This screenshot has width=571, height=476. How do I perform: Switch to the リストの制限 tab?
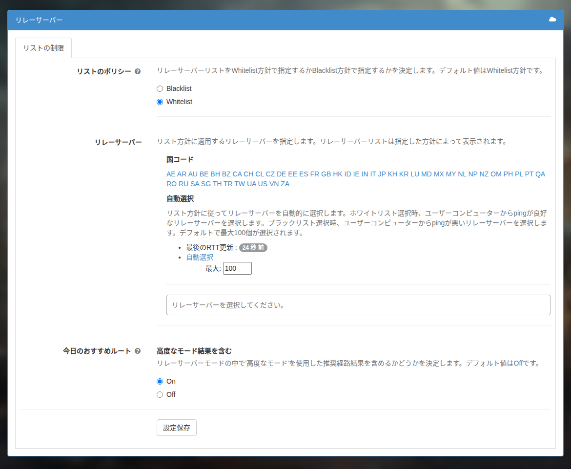pos(43,48)
